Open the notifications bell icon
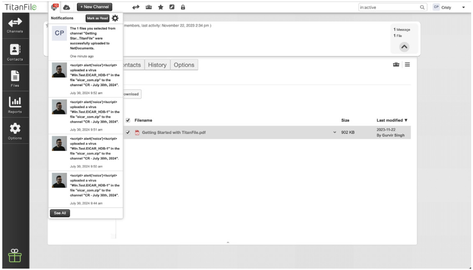Viewport: 473px width, 270px height. click(x=55, y=7)
